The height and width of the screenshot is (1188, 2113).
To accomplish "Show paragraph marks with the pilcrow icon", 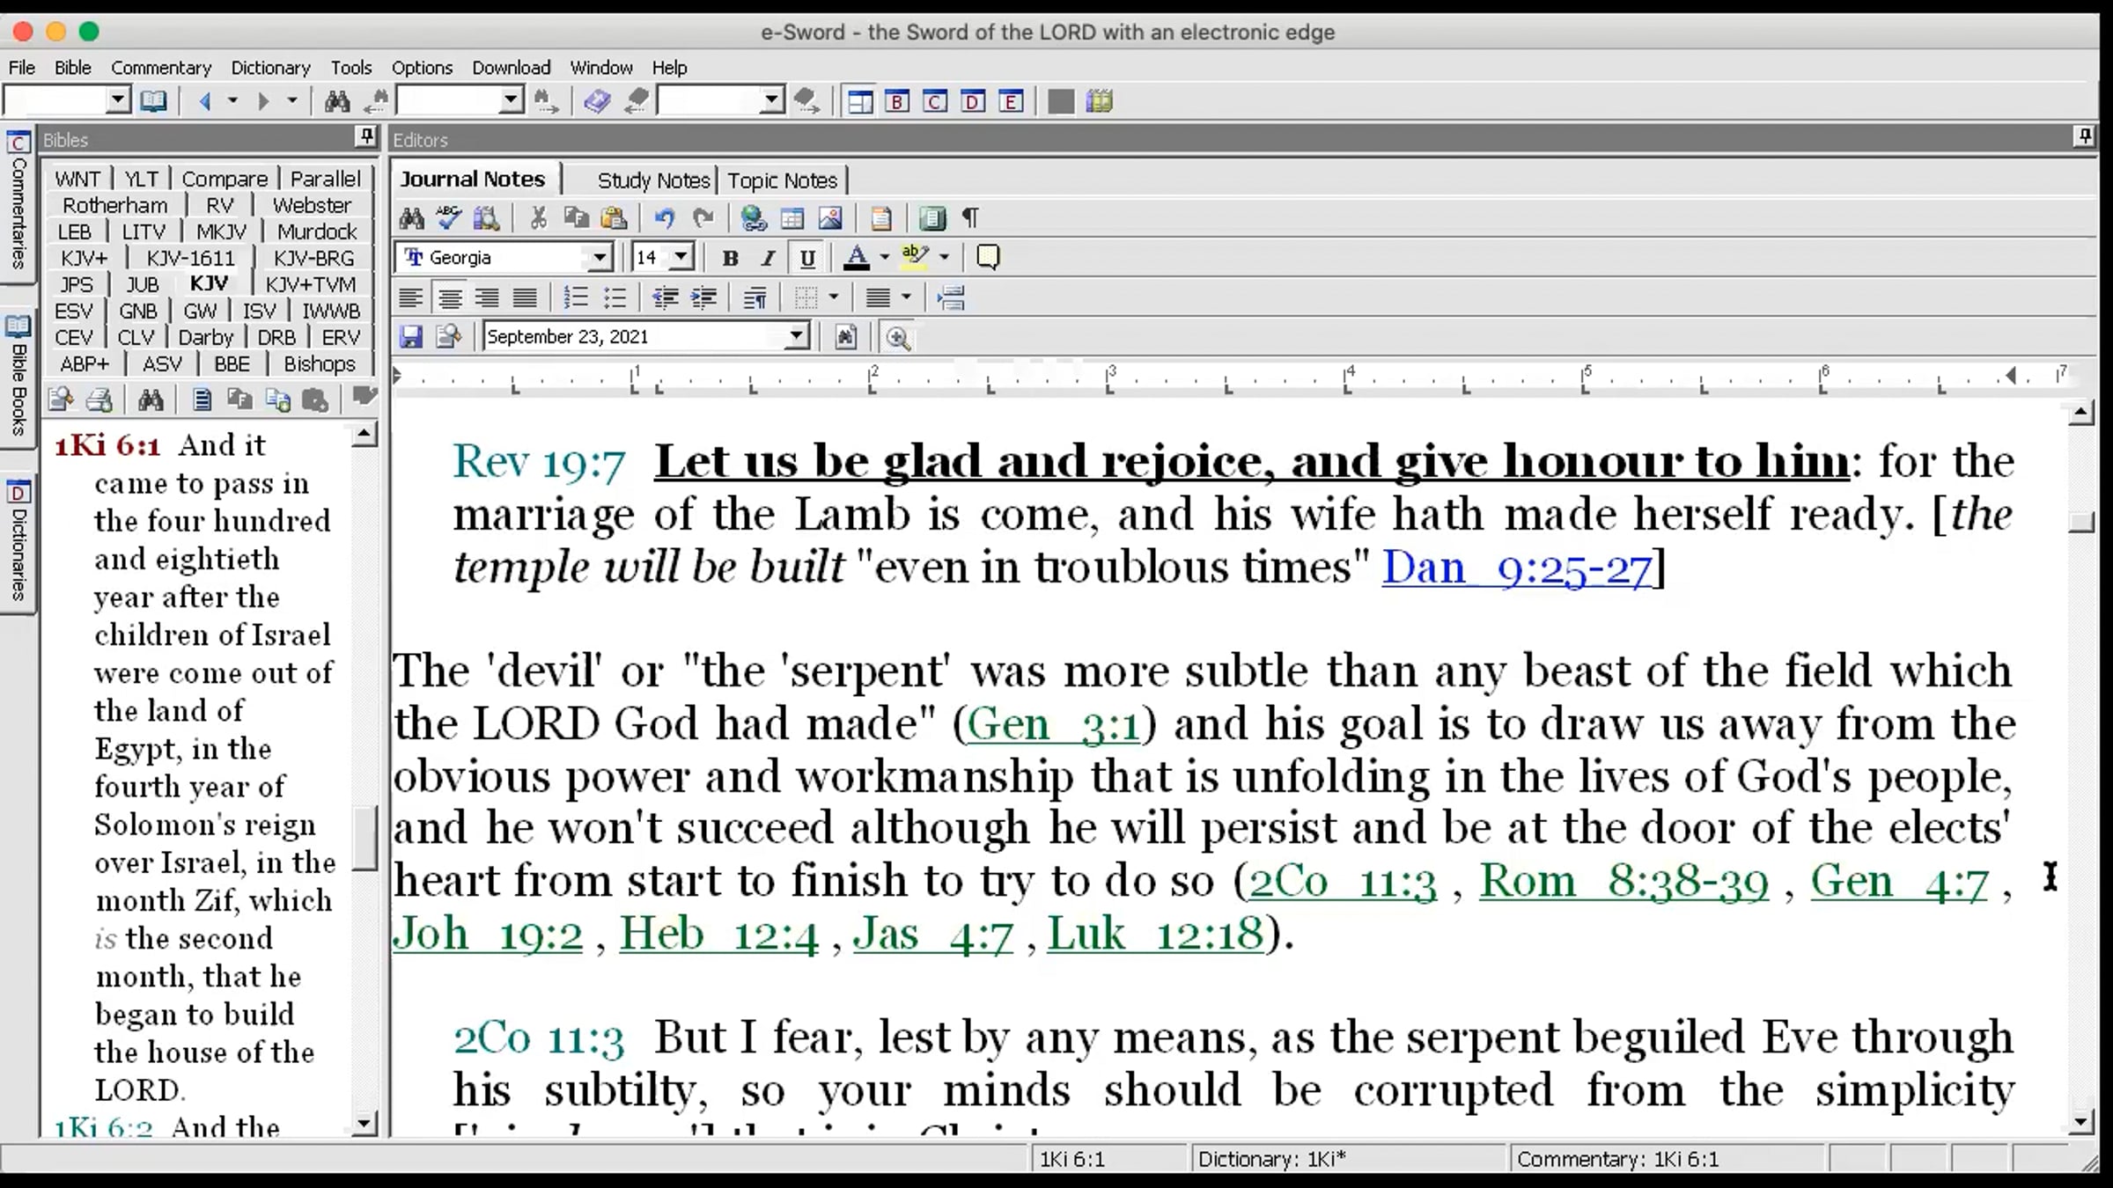I will [x=970, y=218].
